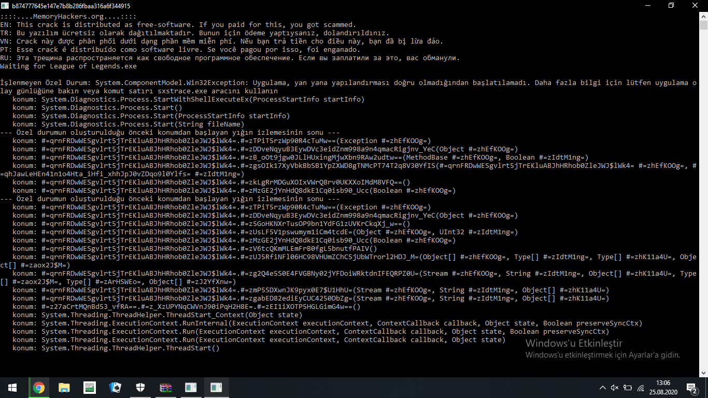Open the clock showing 13:06
This screenshot has height=398, width=708.
click(663, 383)
